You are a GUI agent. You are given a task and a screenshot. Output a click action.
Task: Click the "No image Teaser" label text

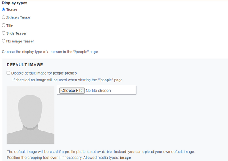point(20,41)
